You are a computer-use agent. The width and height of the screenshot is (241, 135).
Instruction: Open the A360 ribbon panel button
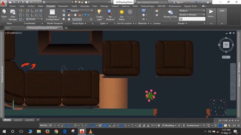point(222,11)
